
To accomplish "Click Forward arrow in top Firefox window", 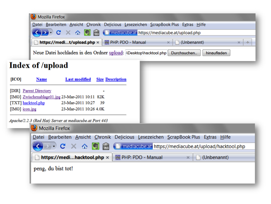I will point(45,32).
